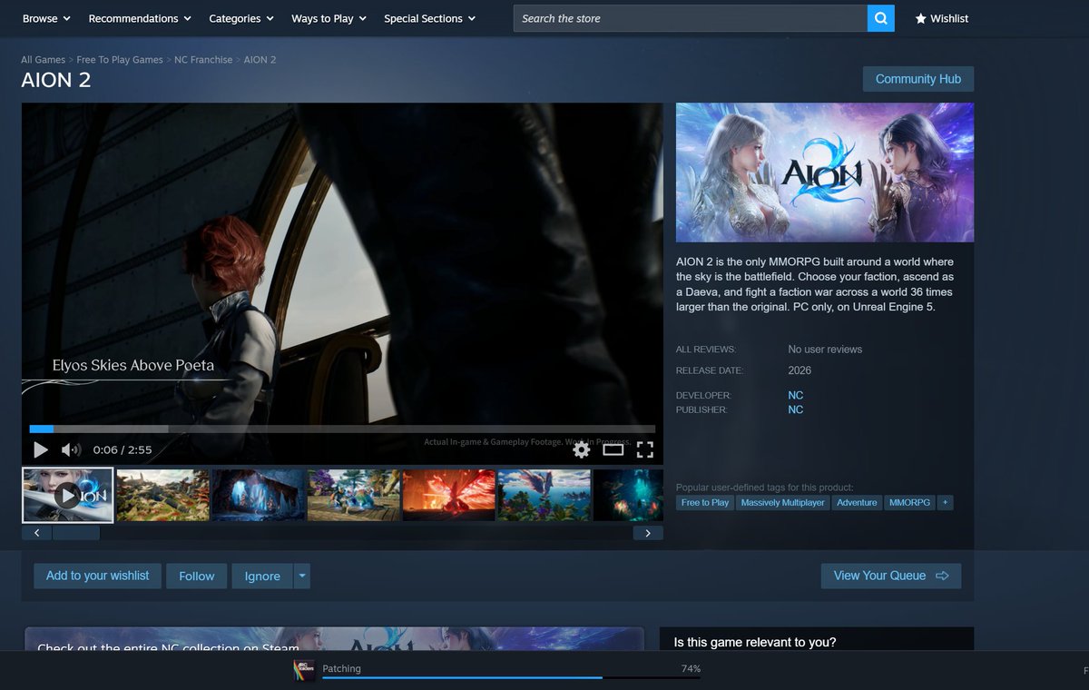Expand Categories menu
Image resolution: width=1089 pixels, height=690 pixels.
pyautogui.click(x=241, y=18)
